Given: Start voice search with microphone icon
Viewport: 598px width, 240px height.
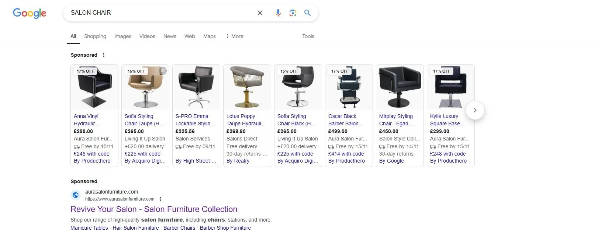Looking at the screenshot, I should coord(278,13).
